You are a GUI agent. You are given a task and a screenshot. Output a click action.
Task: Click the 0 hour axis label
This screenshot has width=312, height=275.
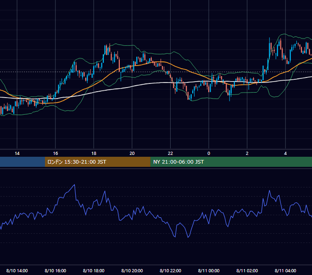click(x=209, y=154)
